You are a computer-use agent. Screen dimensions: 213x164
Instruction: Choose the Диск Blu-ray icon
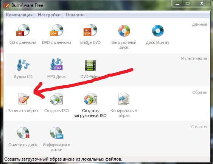click(158, 31)
